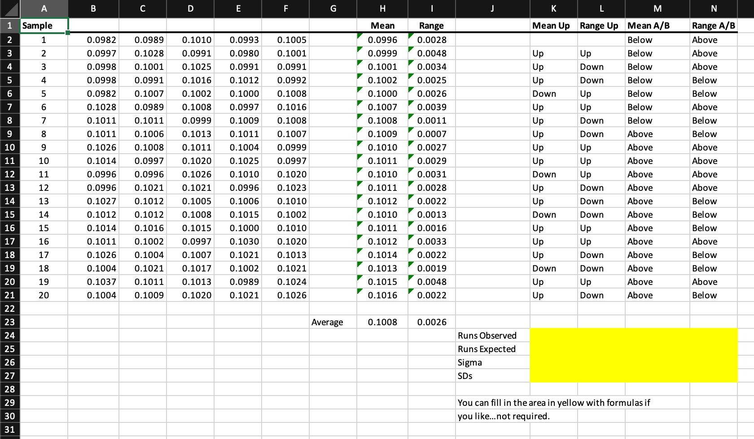Screen dimensions: 754x439
Task: Click cell 0.1037 in sample 19 row
Action: click(93, 282)
